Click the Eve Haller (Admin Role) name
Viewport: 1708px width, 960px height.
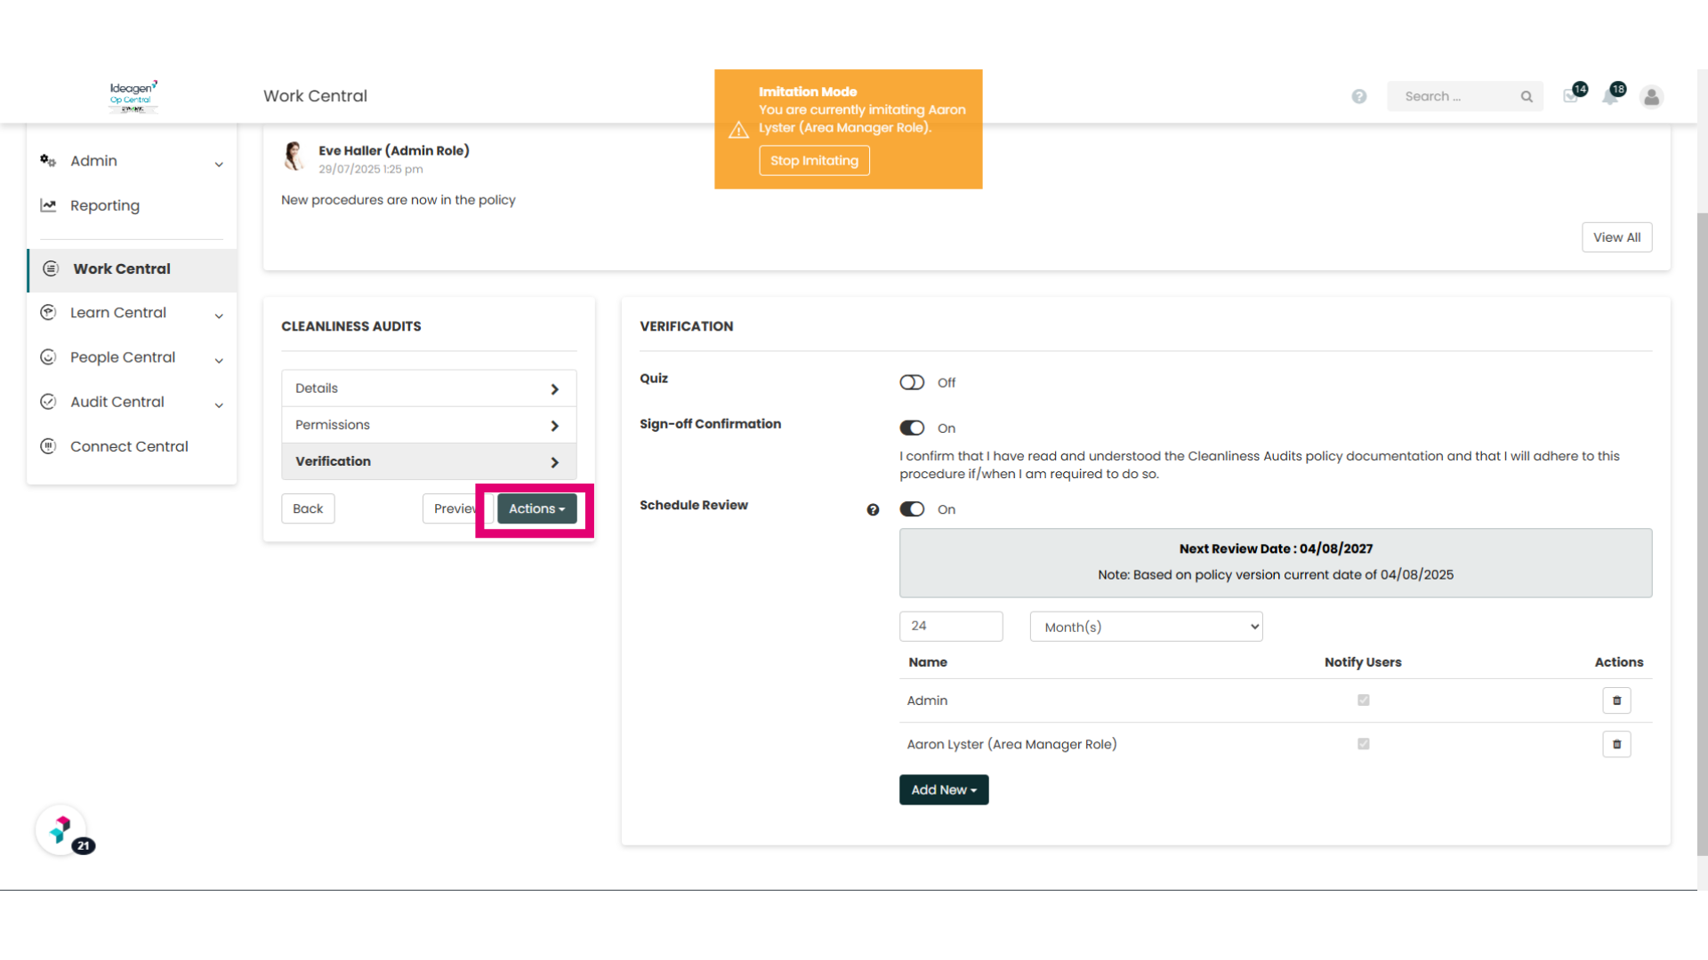394,150
